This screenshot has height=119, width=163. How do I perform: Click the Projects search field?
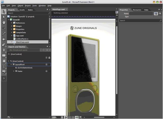[x=28, y=13]
